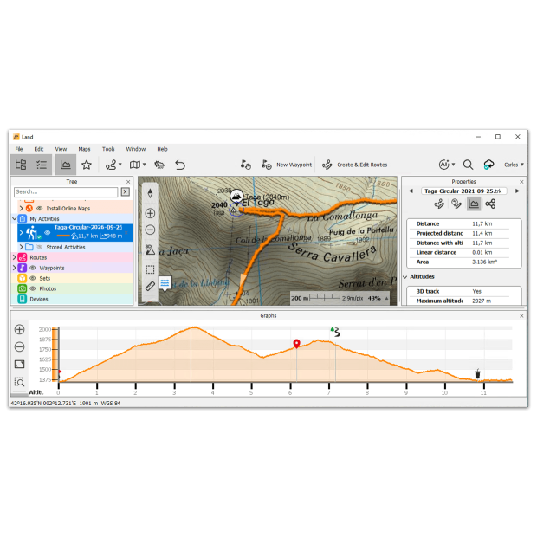Clear the tree search with X button

pos(126,191)
